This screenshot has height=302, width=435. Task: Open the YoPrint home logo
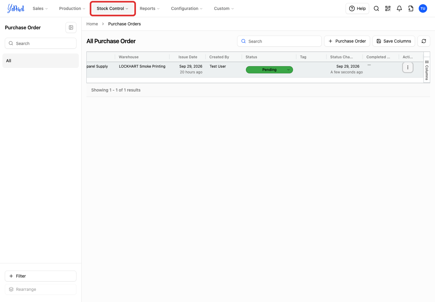click(x=16, y=8)
